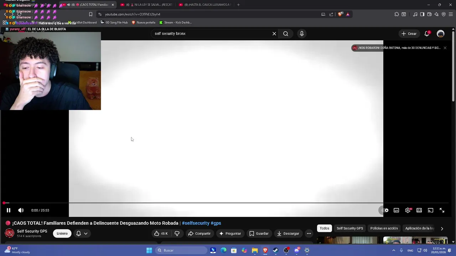Viewport: 456px width, 256px height.
Task: Click the Preguntar button
Action: point(230,234)
